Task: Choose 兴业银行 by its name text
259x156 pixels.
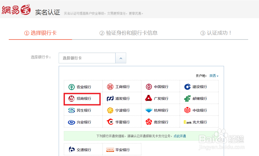Action: pyautogui.click(x=84, y=122)
